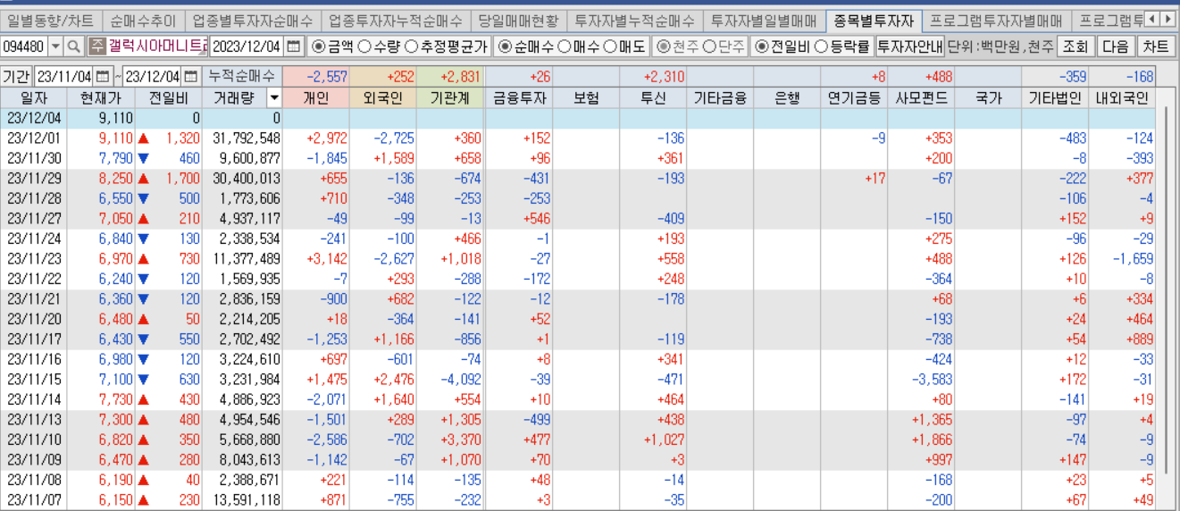Select the 종목별투자자 tab
1180x511 pixels.
[874, 20]
